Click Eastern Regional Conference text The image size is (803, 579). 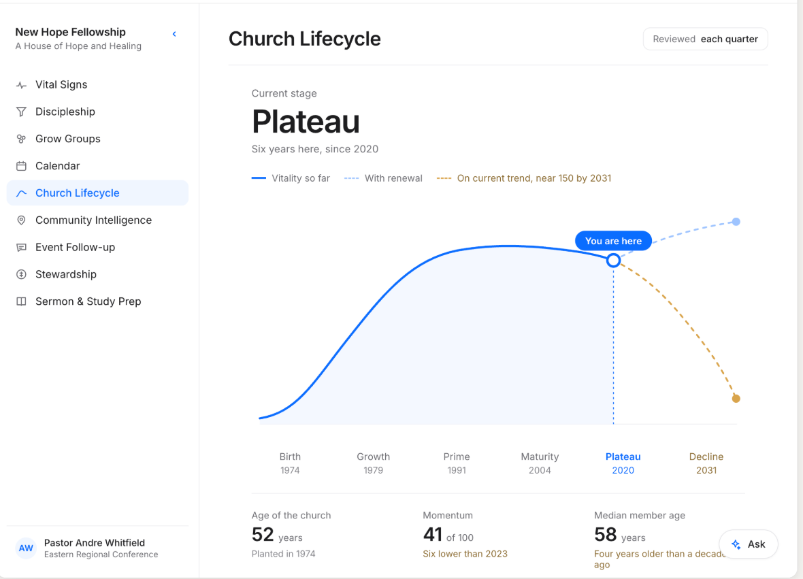tap(101, 555)
